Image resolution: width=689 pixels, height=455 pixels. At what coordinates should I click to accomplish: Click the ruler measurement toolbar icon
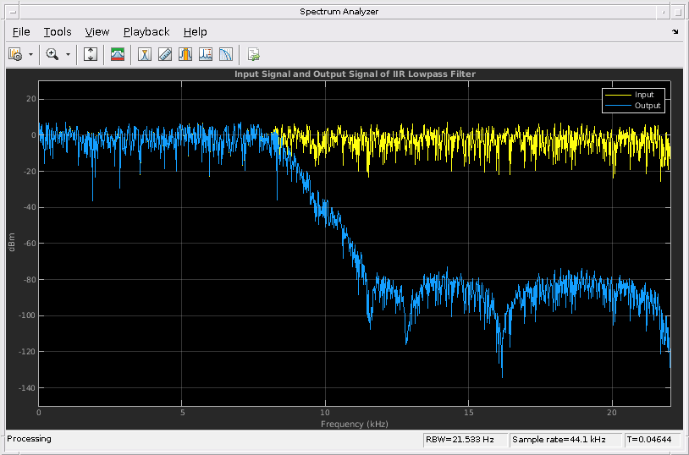click(x=165, y=54)
